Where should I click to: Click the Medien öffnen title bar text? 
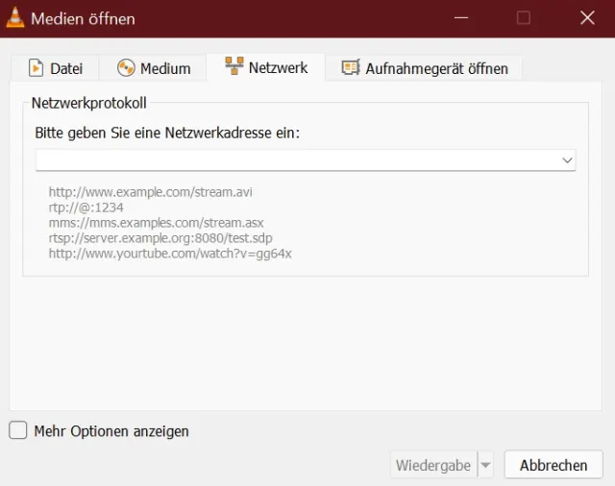click(83, 18)
